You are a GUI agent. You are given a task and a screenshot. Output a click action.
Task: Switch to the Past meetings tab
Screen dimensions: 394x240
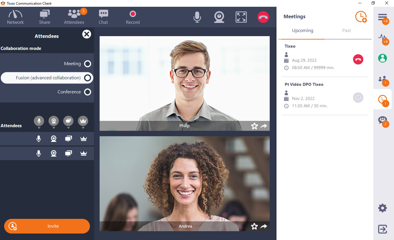(x=347, y=31)
